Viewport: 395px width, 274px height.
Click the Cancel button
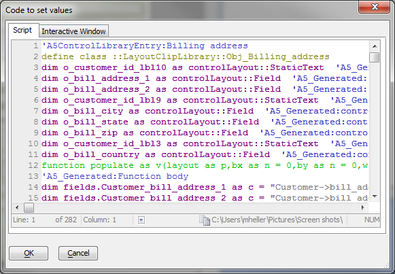pyautogui.click(x=78, y=253)
